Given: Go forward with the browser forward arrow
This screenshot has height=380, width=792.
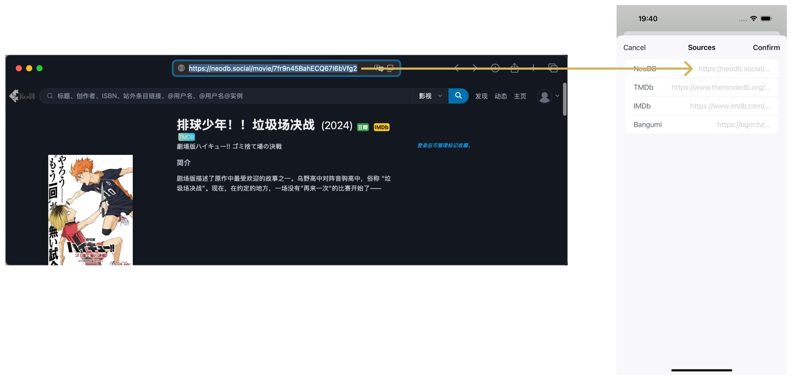Looking at the screenshot, I should coord(475,68).
